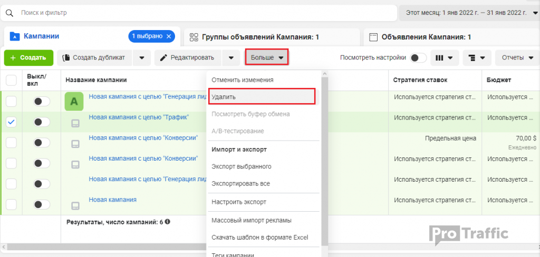This screenshot has width=540, height=257.
Task: Open the date range dropdown
Action: point(469,13)
